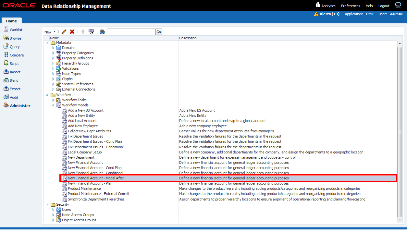
Task: Click the binoculars find icon
Action: [102, 32]
